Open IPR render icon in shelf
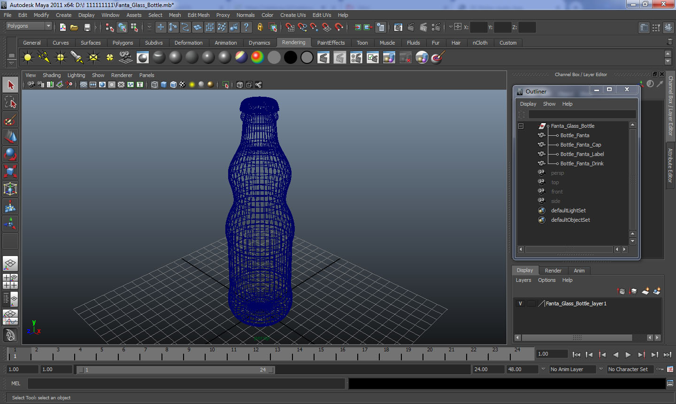Viewport: 676px width, 404px height. click(339, 58)
